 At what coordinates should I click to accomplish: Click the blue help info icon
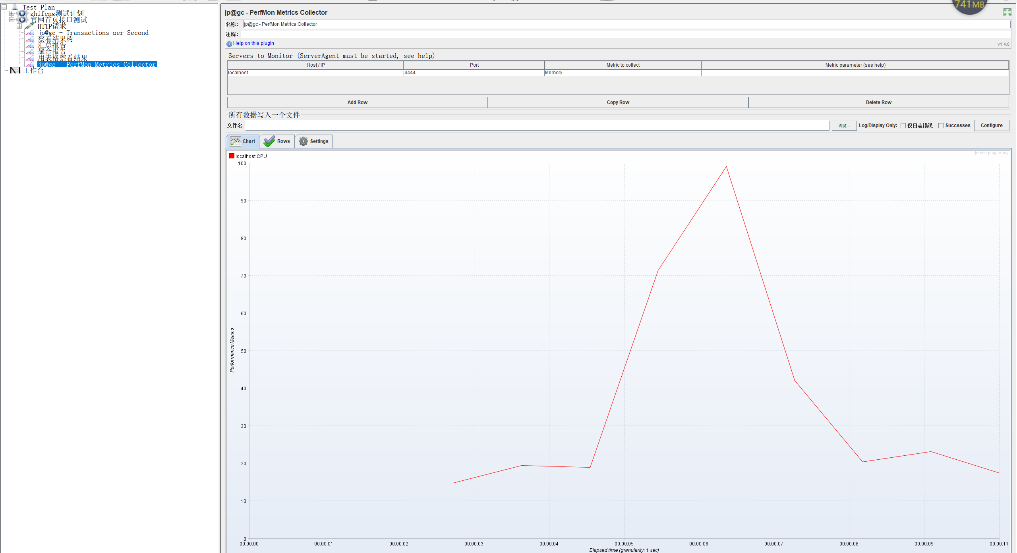point(229,44)
